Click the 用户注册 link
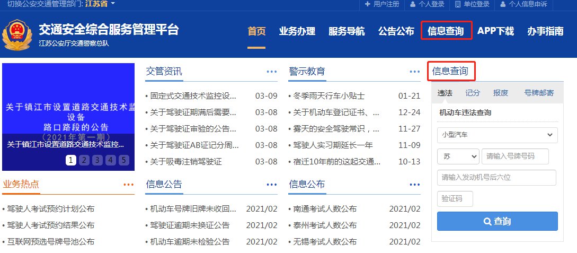Image resolution: width=577 pixels, height=253 pixels. pos(386,4)
